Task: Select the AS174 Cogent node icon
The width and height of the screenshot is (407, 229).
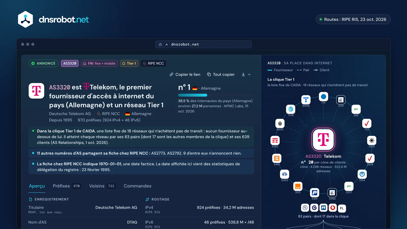Action: coord(324,97)
